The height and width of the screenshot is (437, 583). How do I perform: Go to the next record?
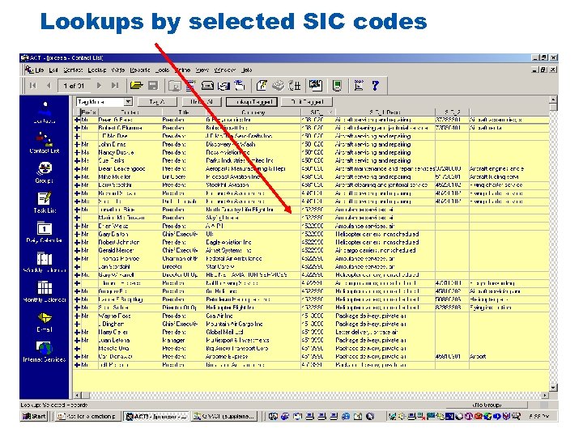[99, 86]
